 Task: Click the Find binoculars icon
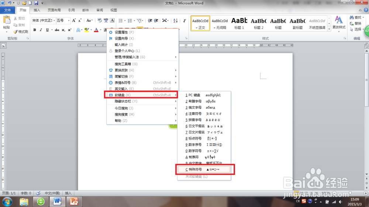point(352,17)
